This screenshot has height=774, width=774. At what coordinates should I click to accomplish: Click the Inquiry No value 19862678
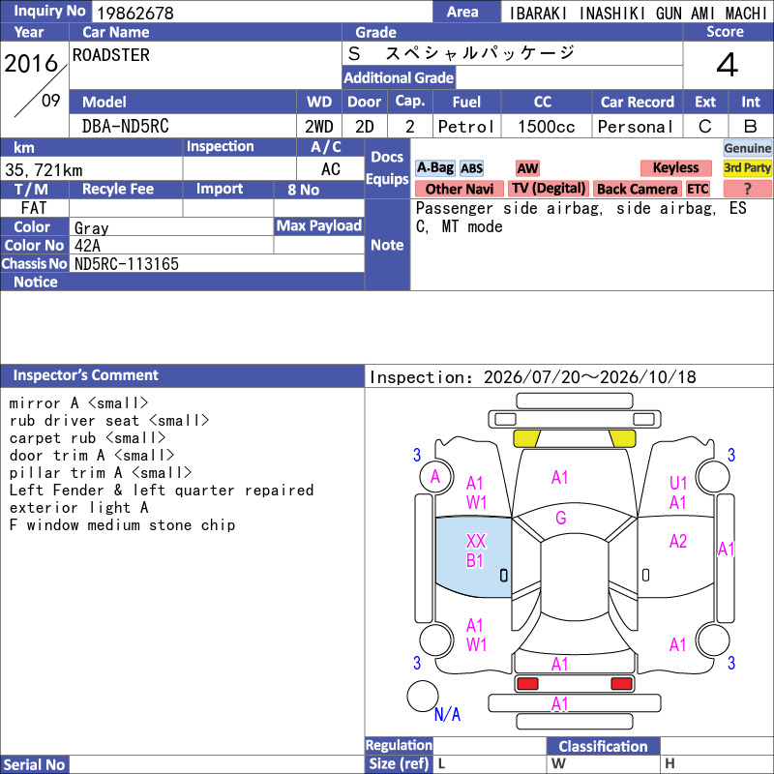tap(135, 13)
